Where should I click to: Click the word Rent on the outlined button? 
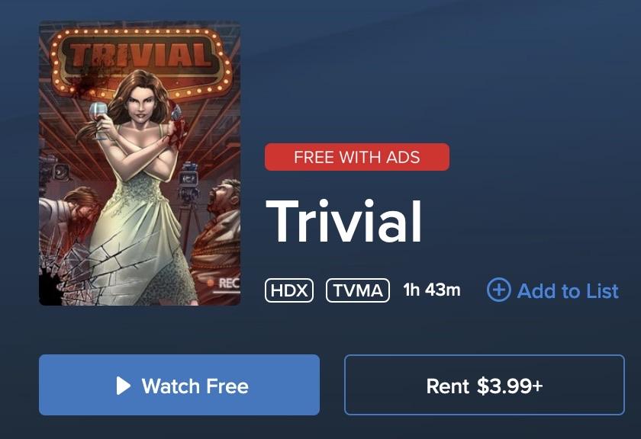[448, 386]
